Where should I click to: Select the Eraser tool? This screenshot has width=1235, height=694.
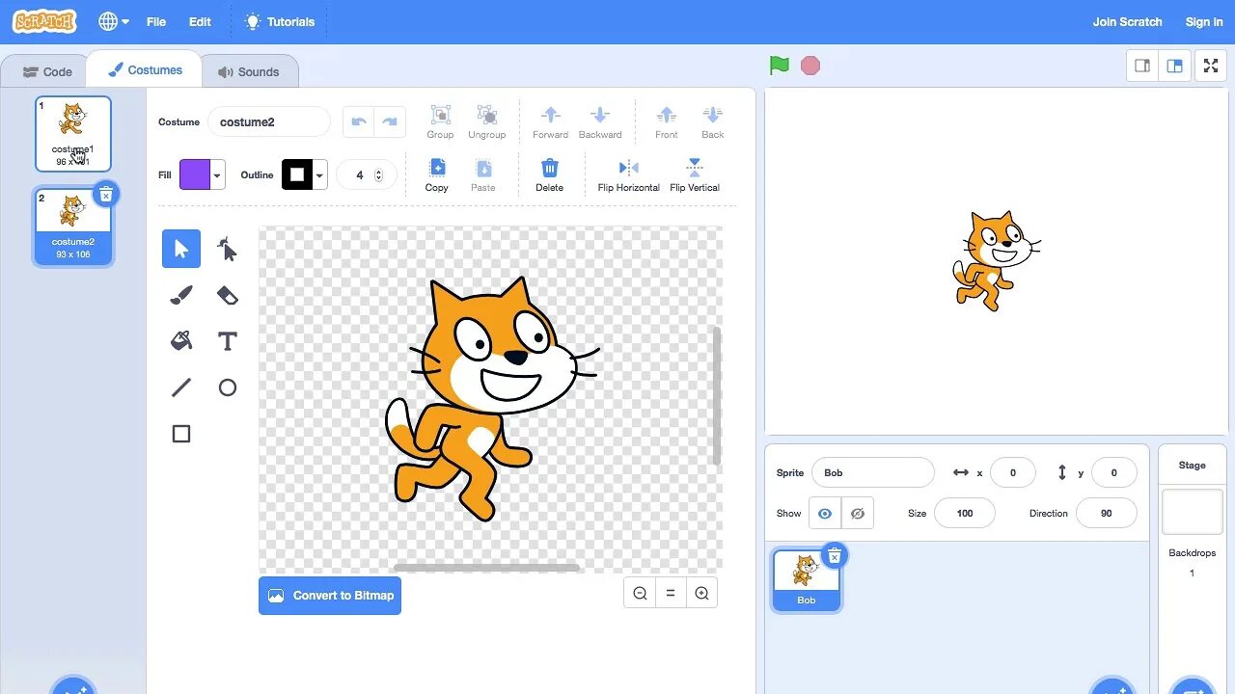228,295
